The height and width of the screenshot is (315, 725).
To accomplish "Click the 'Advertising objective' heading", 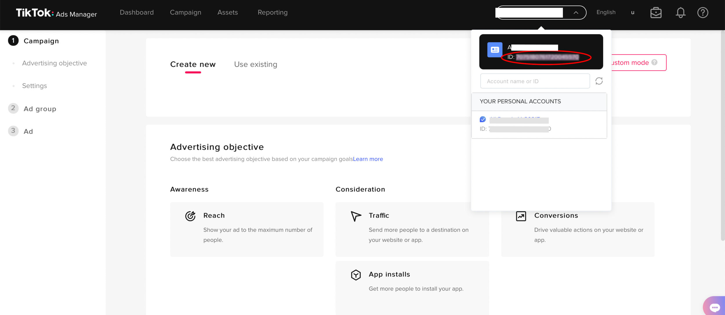I will coord(217,147).
